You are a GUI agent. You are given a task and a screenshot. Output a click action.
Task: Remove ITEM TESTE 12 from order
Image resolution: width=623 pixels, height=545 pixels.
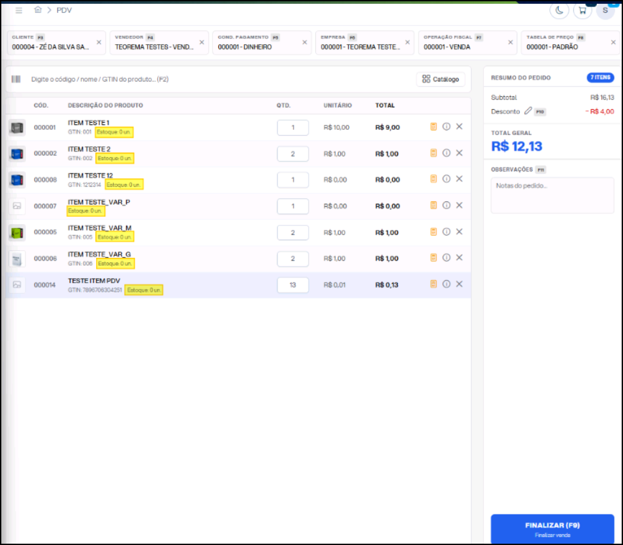[459, 179]
